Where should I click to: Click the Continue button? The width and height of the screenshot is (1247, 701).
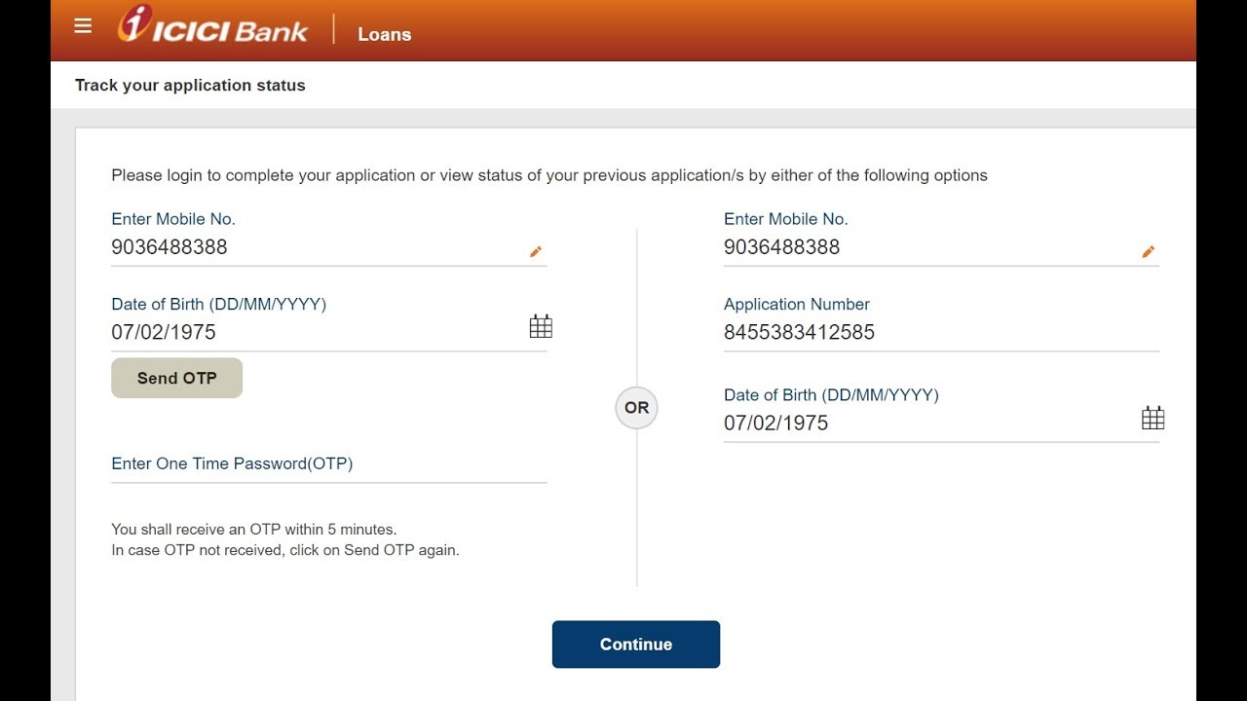pos(635,645)
